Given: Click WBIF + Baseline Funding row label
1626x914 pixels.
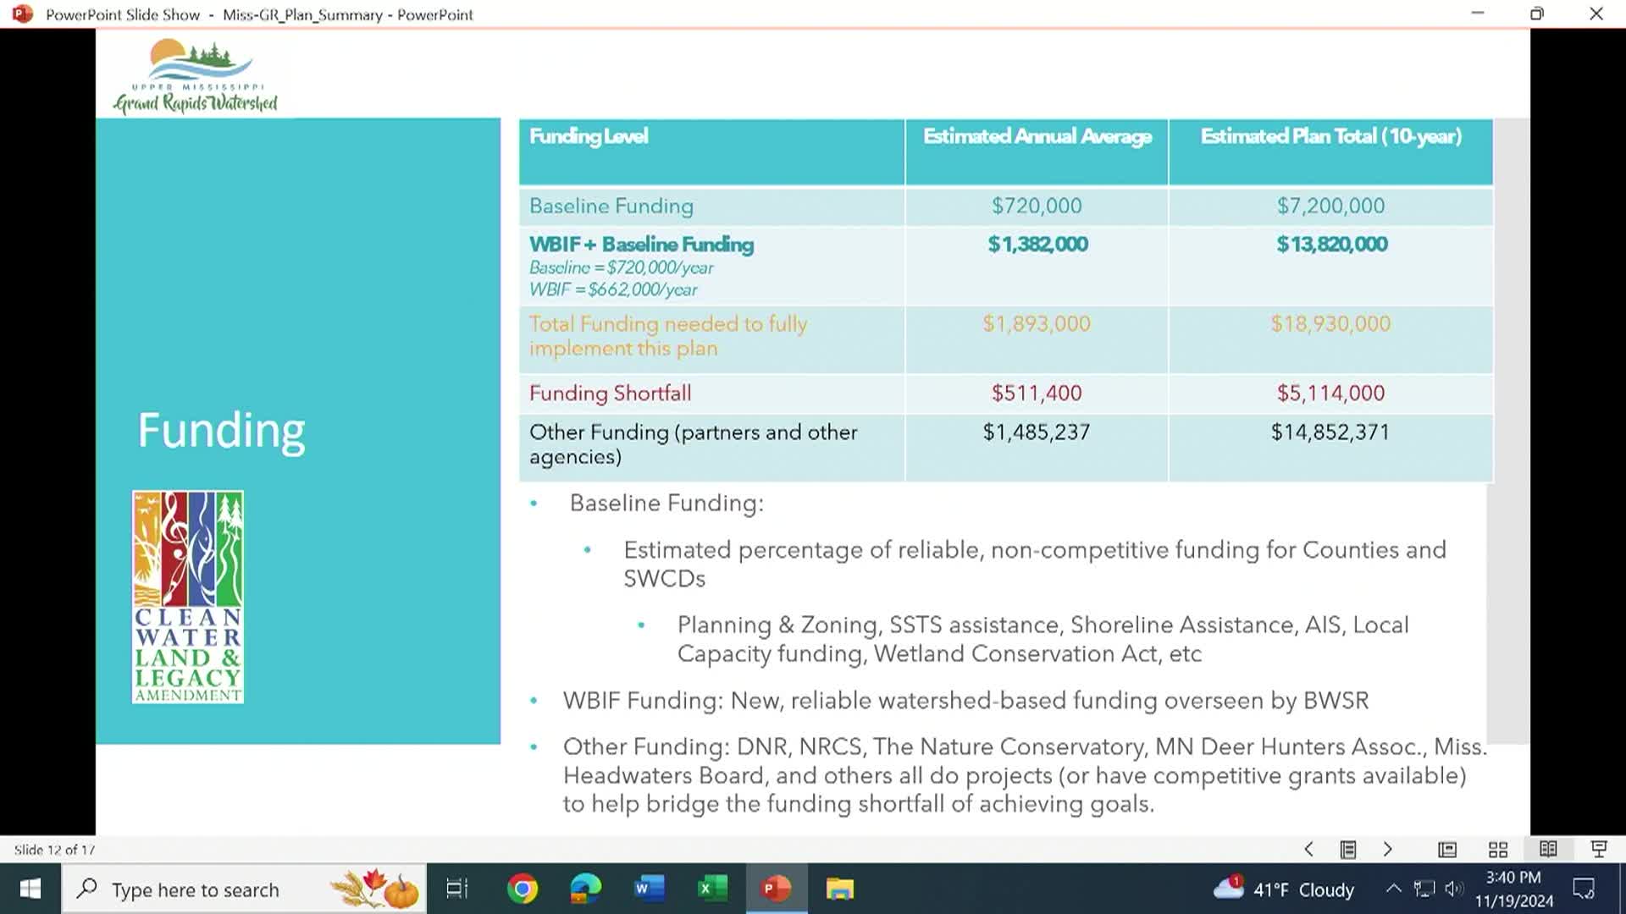Looking at the screenshot, I should point(641,245).
